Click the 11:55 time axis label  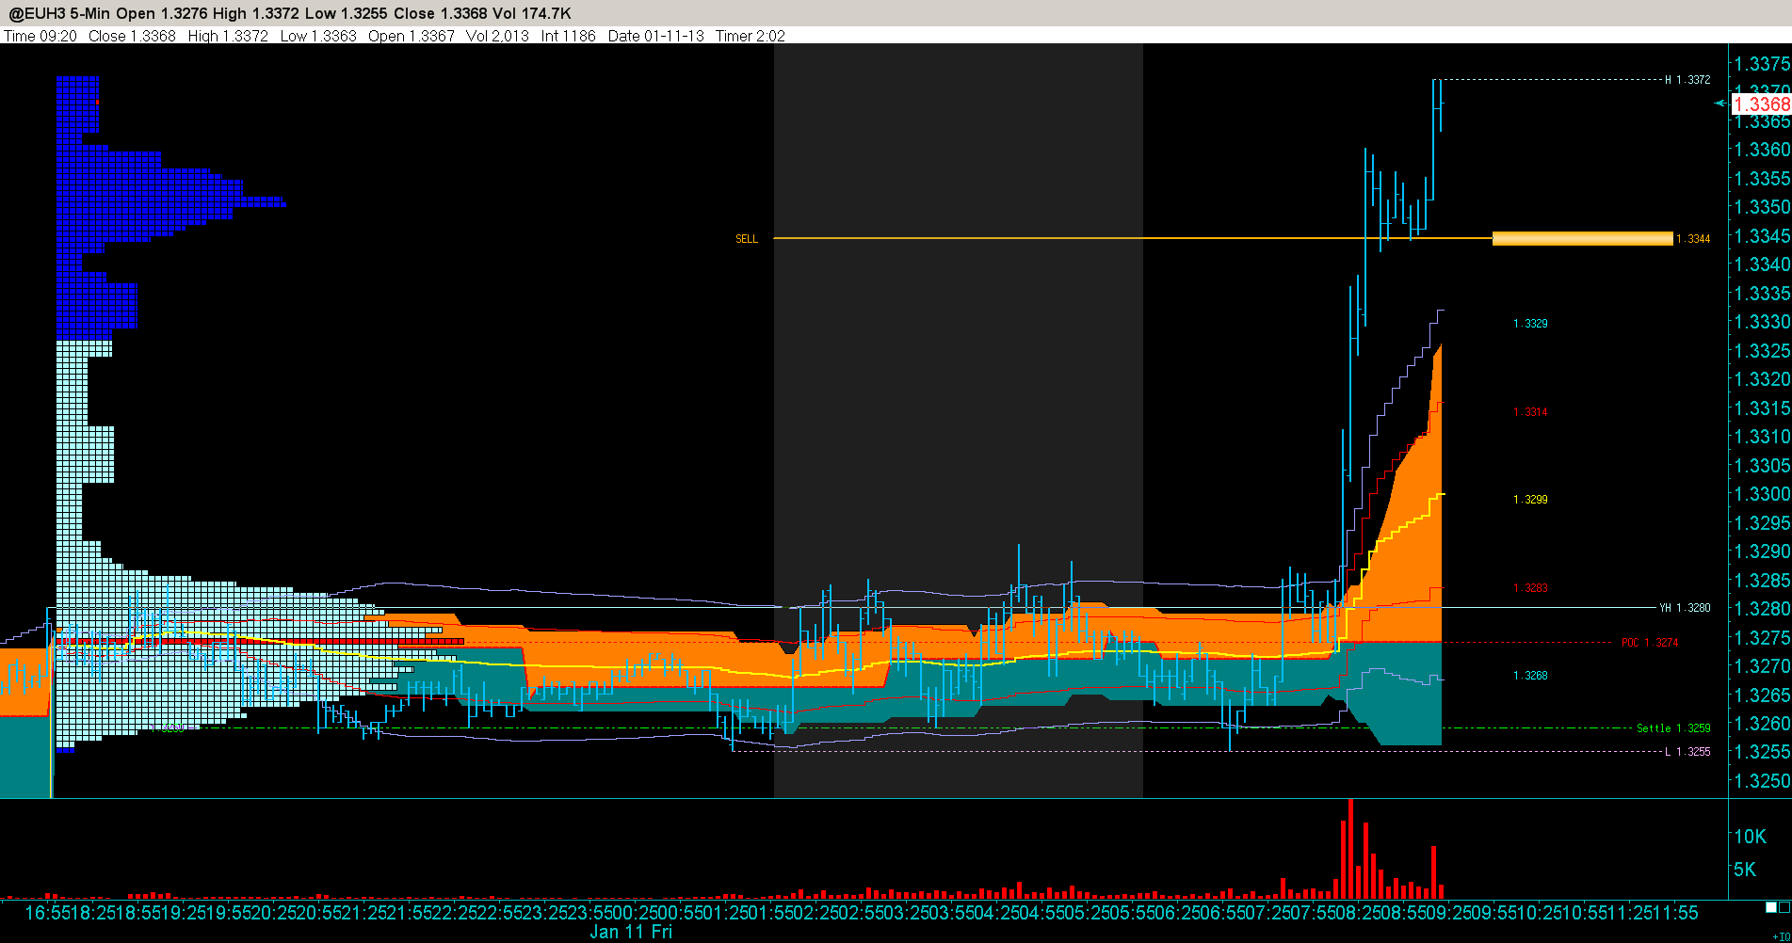point(1675,912)
